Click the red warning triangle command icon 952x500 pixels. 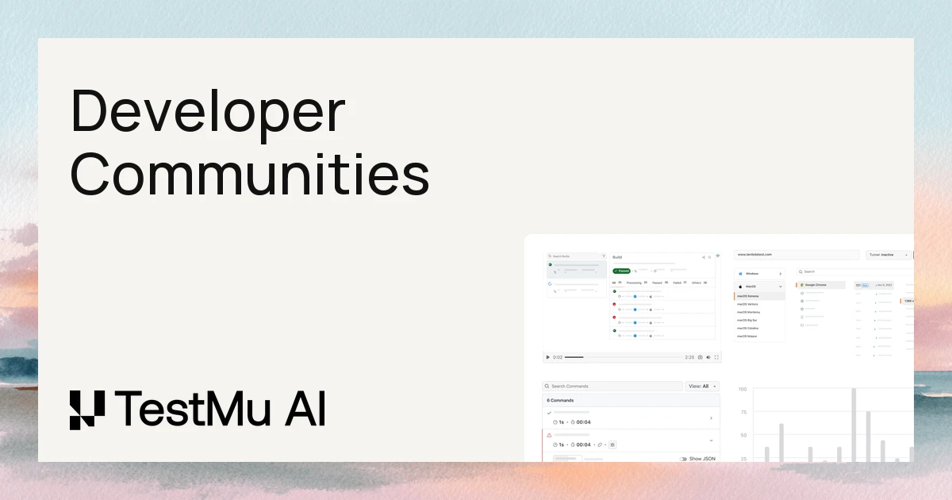[x=549, y=435]
